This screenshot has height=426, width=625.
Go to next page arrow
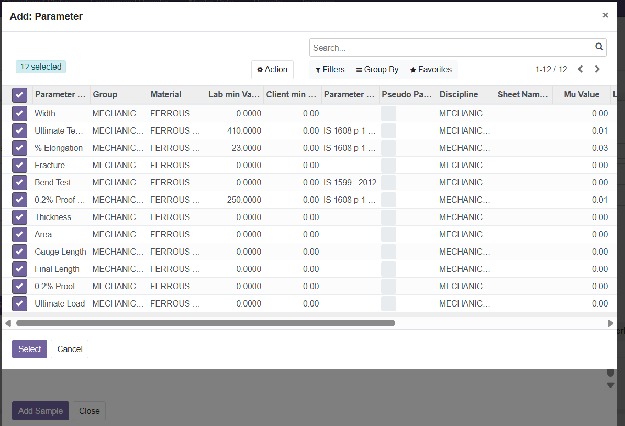(x=597, y=69)
